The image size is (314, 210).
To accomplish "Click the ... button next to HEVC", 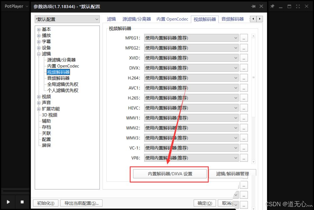I will click(x=244, y=108).
